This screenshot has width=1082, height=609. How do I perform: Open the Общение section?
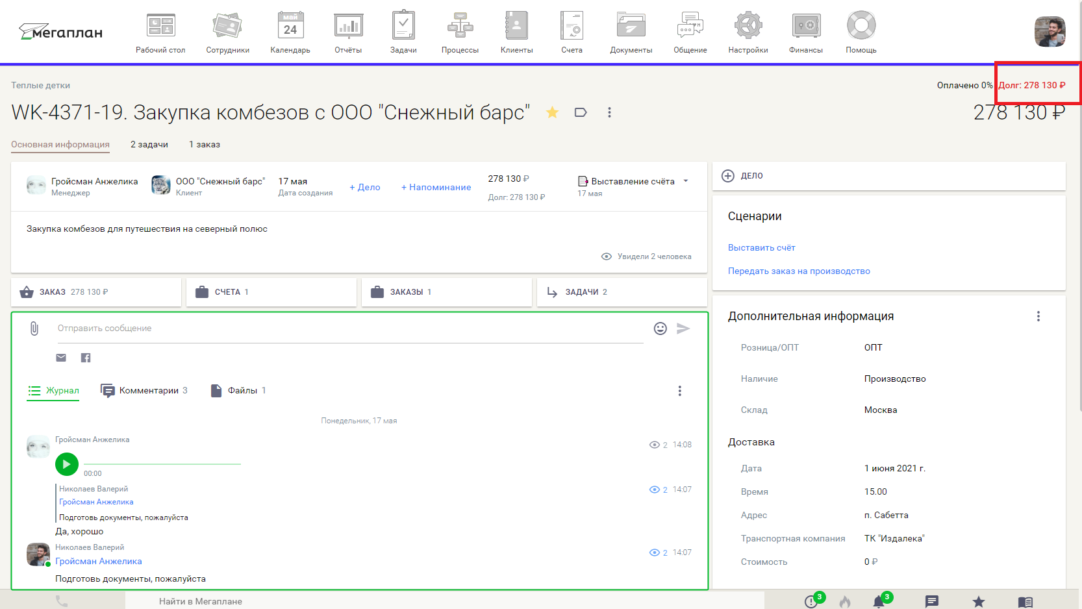click(690, 32)
